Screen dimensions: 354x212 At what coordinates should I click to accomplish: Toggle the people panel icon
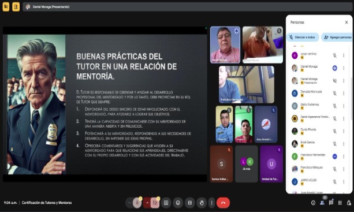(x=322, y=203)
